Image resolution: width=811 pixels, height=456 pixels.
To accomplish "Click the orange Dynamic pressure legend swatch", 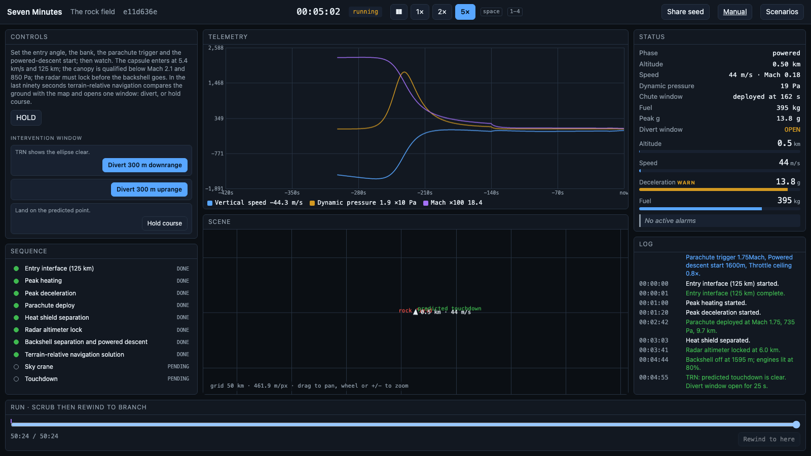I will 312,203.
